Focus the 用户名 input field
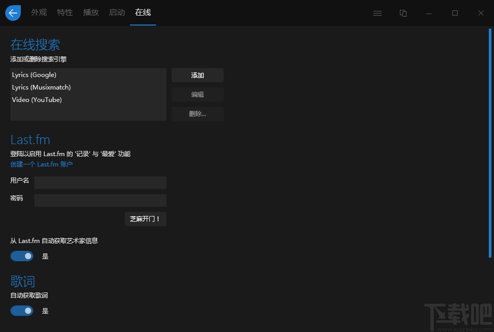The image size is (494, 332). point(100,183)
